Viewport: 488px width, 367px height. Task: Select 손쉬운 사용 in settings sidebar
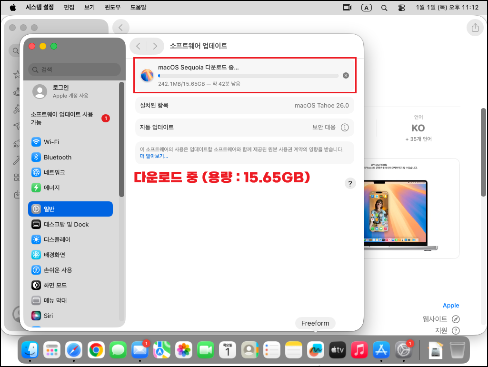pos(70,270)
